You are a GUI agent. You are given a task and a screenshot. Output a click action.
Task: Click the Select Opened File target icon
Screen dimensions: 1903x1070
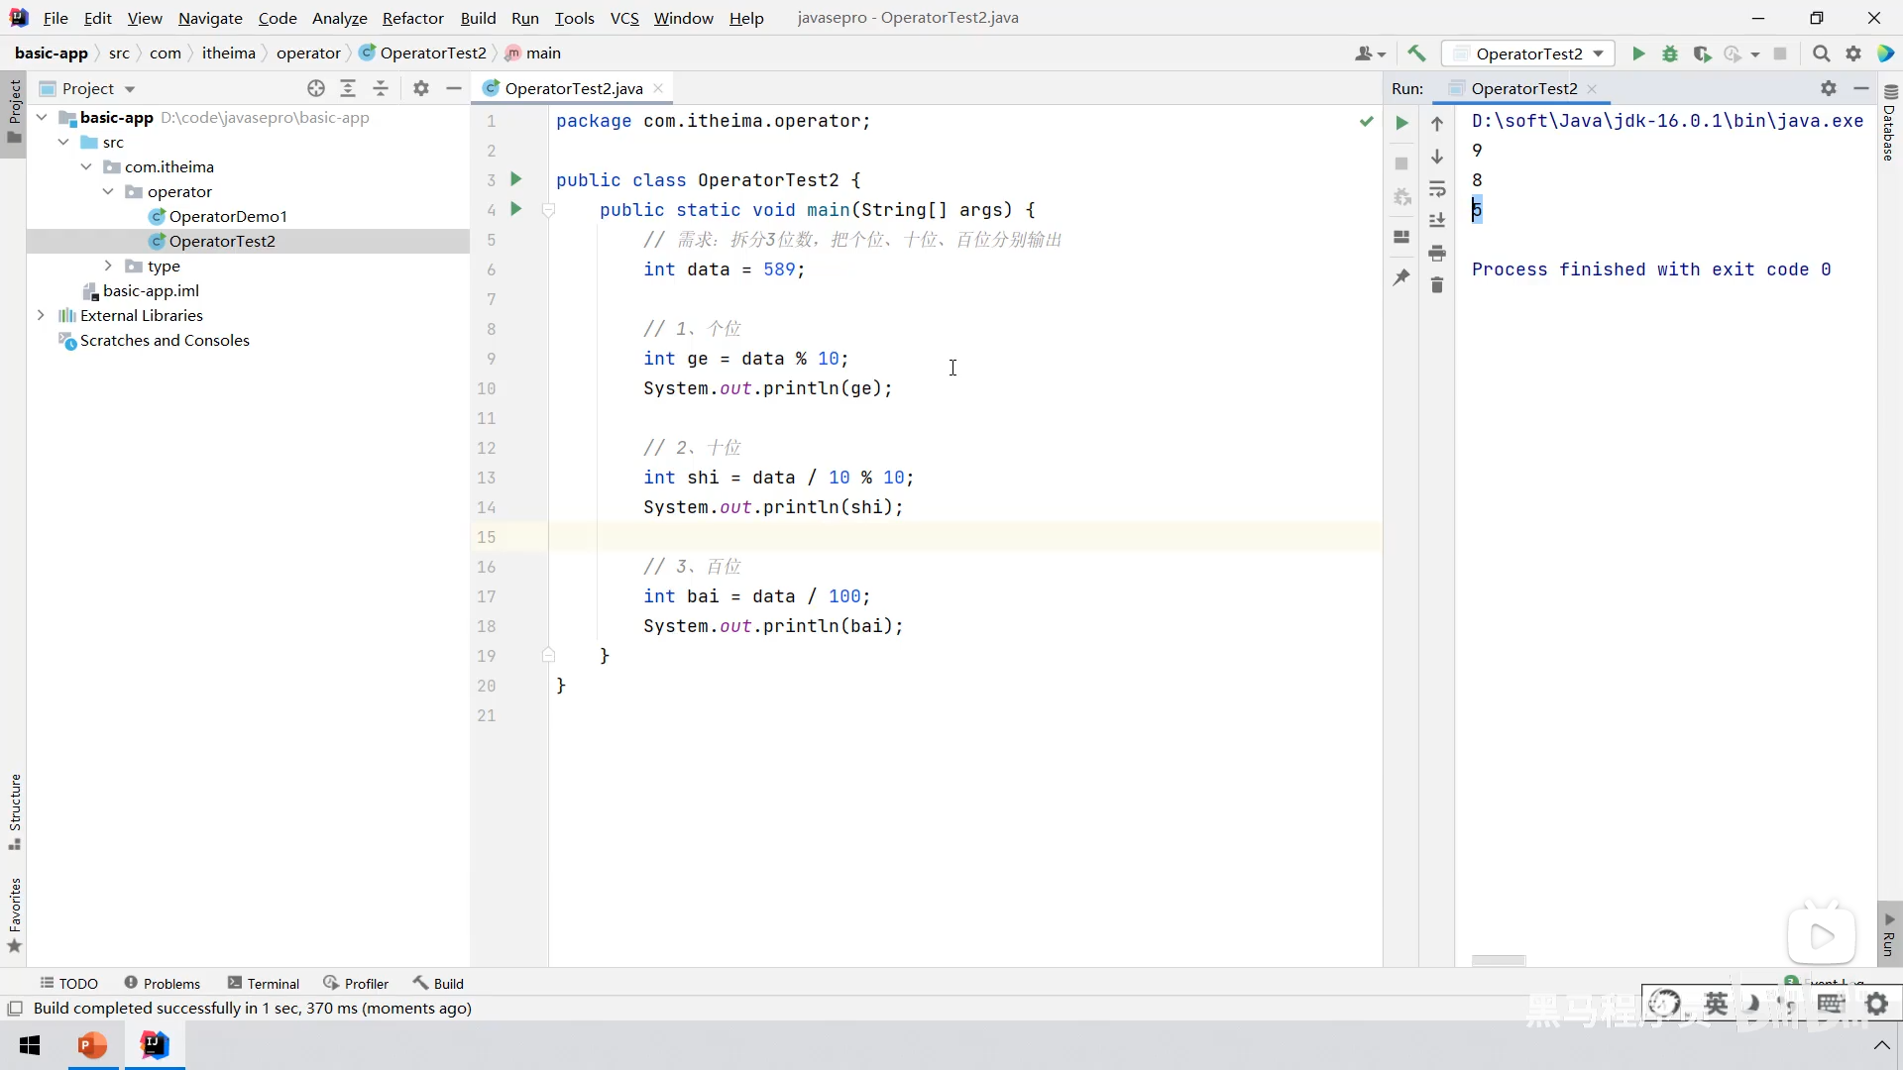click(x=316, y=88)
